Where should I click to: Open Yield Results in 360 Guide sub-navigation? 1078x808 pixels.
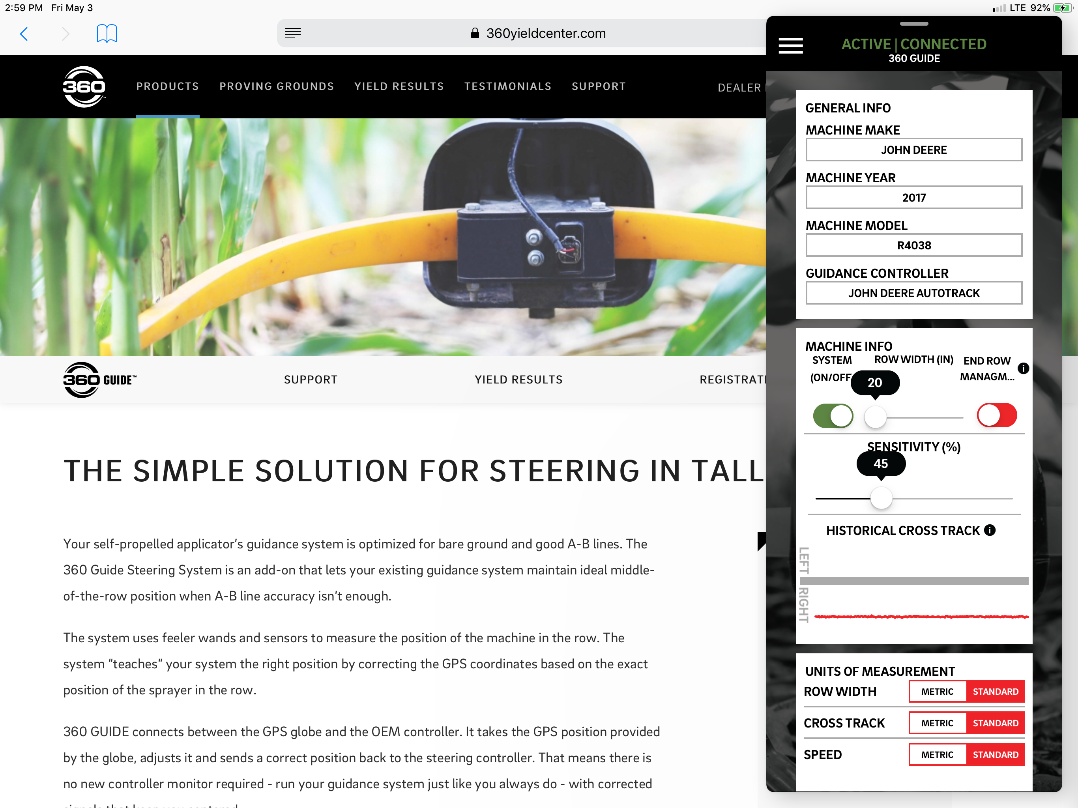tap(518, 380)
